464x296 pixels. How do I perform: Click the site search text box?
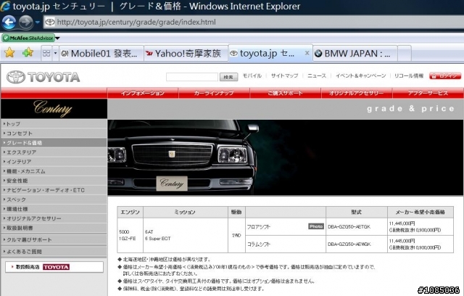point(192,77)
